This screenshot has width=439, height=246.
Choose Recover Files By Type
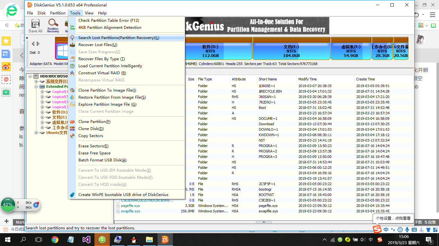[127, 59]
